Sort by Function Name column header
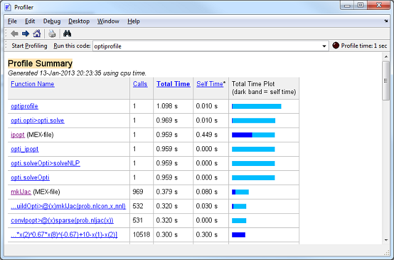Screen dimensions: 394x260 (33, 84)
